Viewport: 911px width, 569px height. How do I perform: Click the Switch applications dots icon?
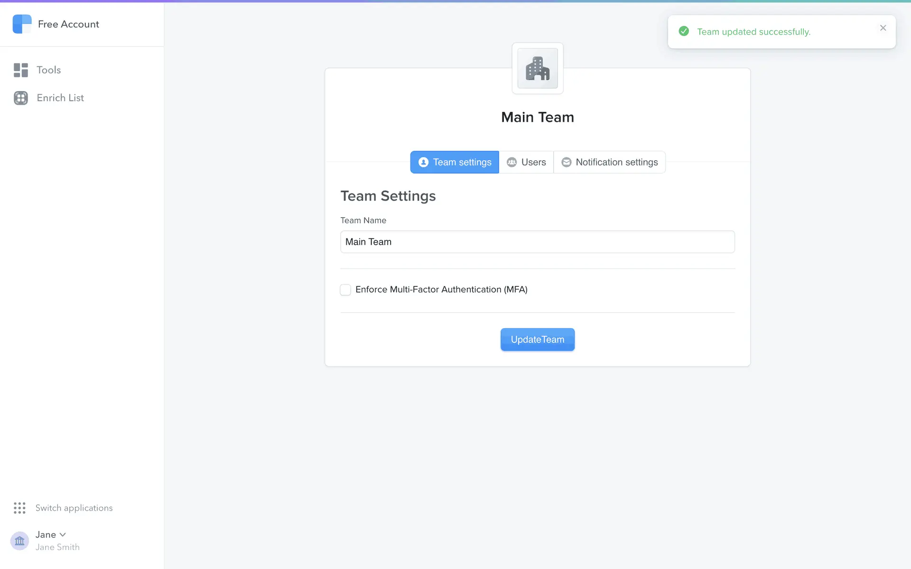click(x=19, y=508)
